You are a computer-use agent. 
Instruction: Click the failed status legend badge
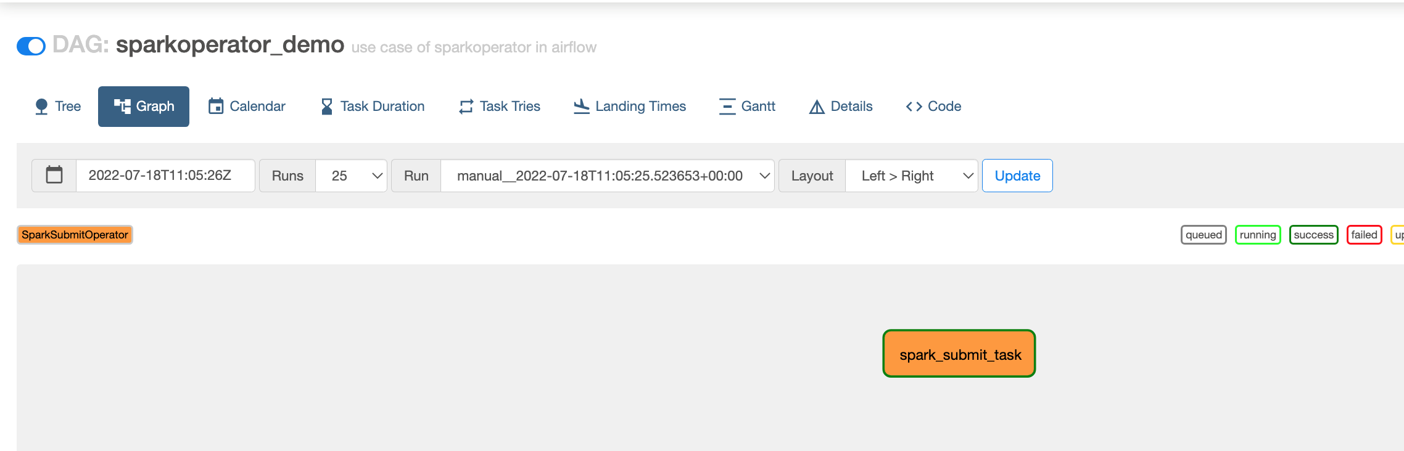(x=1364, y=235)
